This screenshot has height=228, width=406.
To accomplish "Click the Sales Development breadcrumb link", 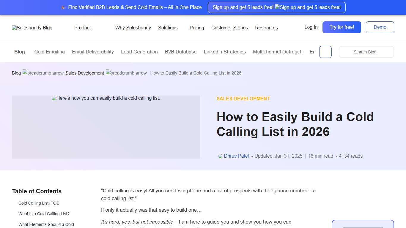I will point(84,73).
